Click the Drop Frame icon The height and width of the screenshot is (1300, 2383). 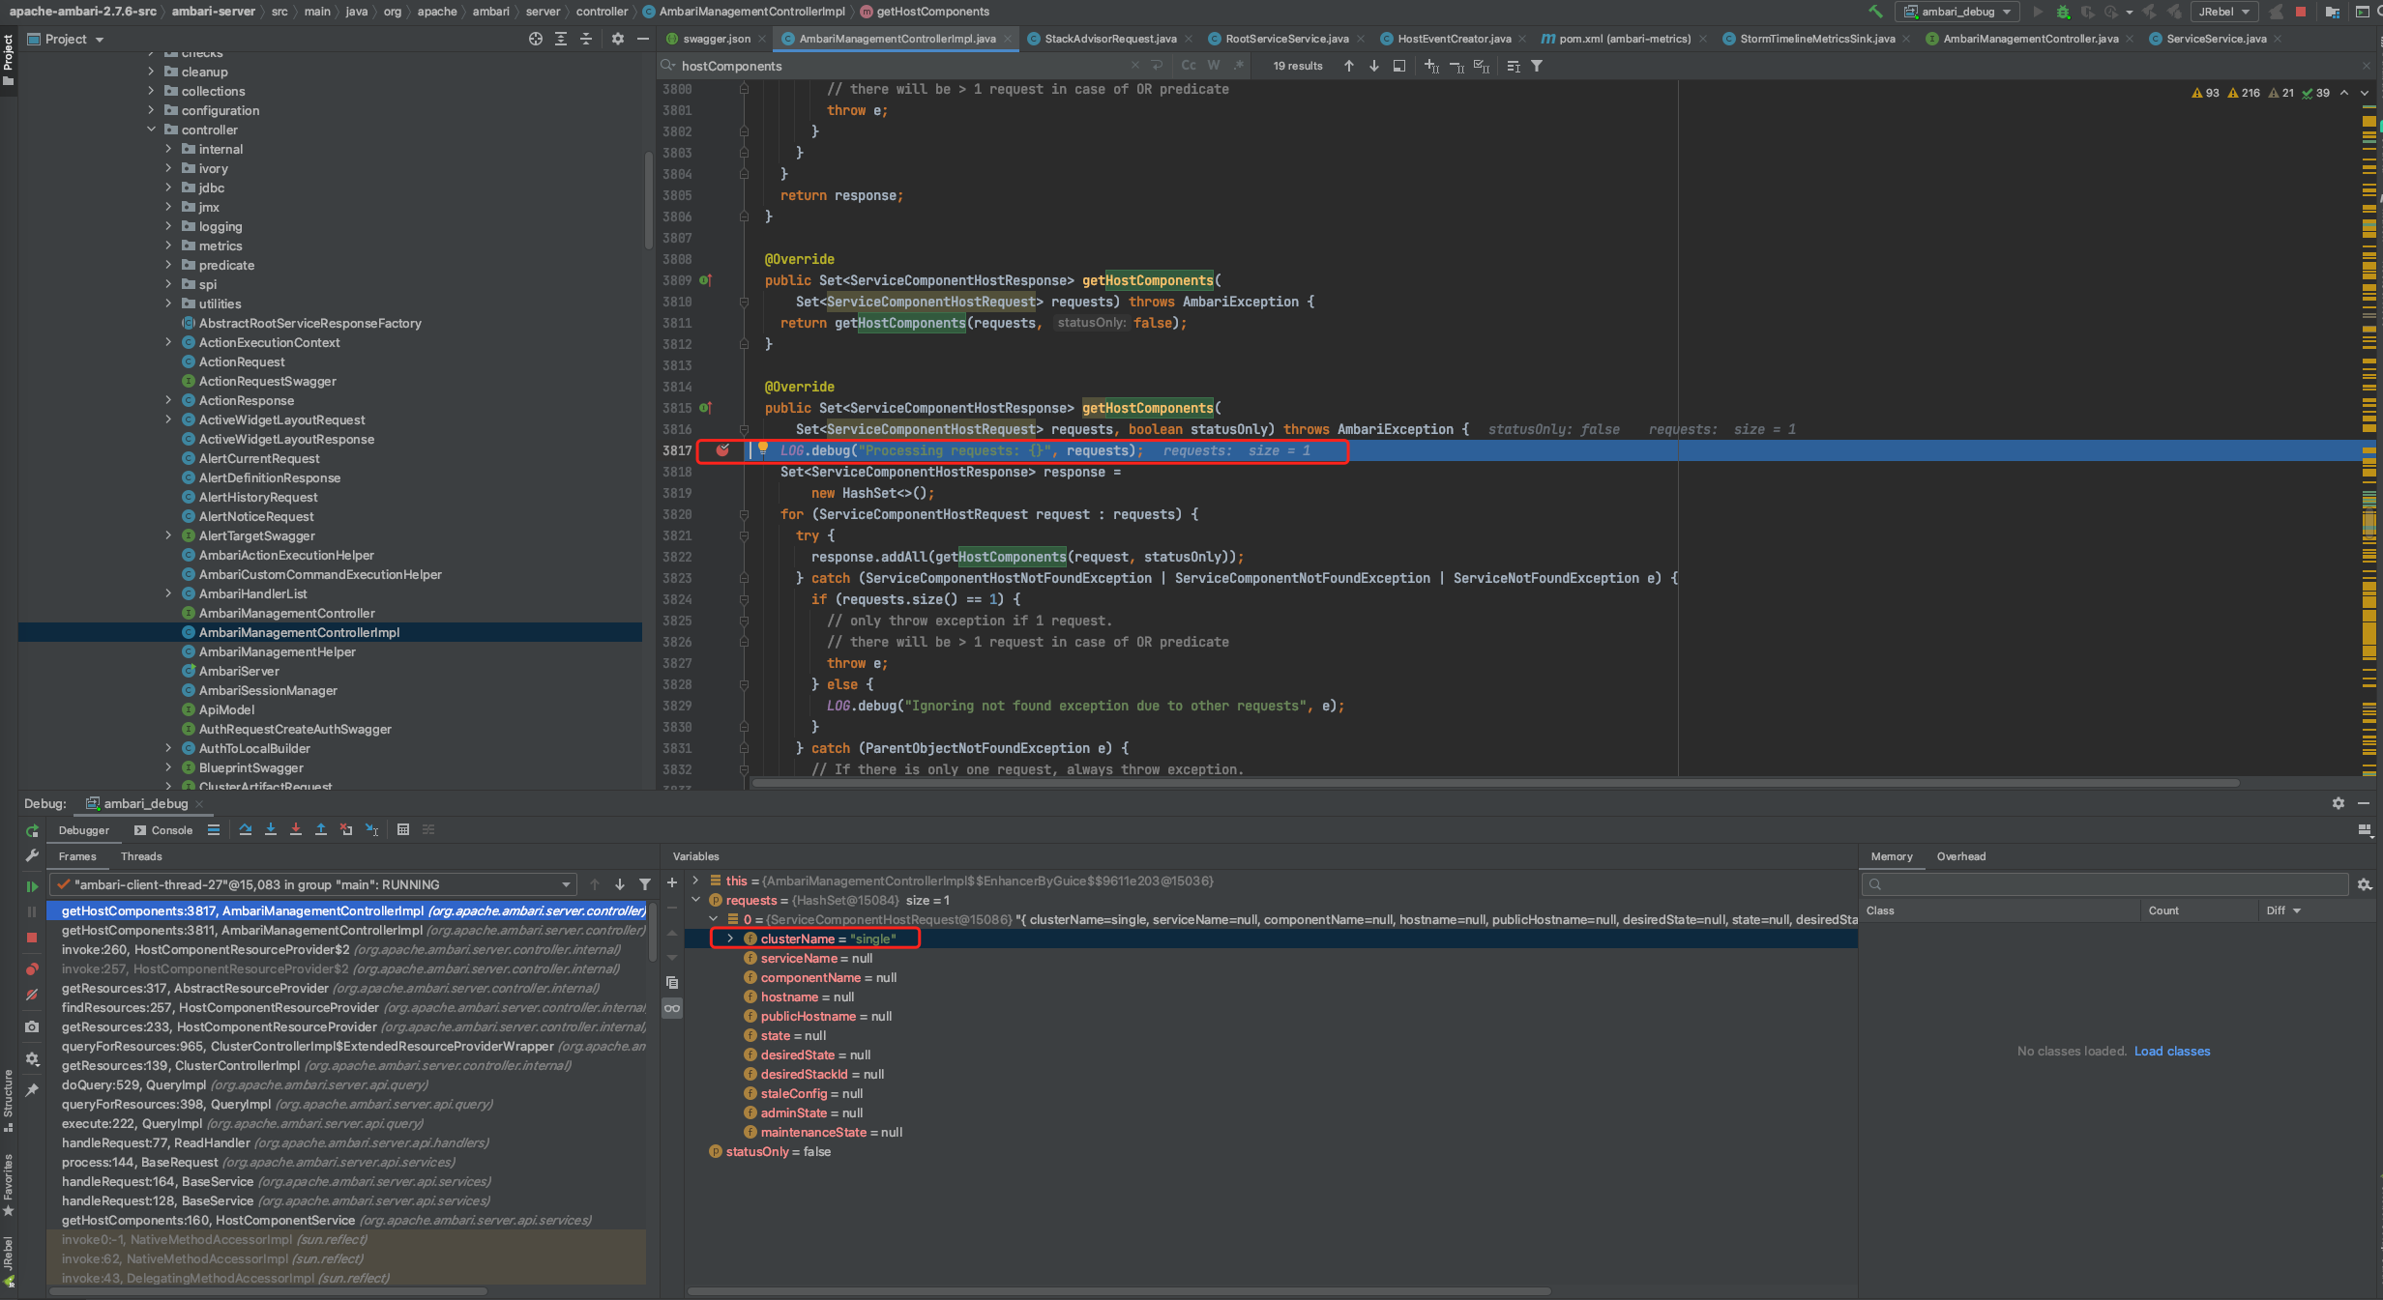pyautogui.click(x=346, y=829)
